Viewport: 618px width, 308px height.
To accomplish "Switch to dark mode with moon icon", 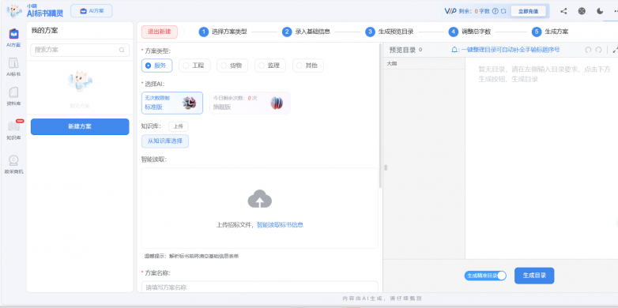I will point(600,11).
